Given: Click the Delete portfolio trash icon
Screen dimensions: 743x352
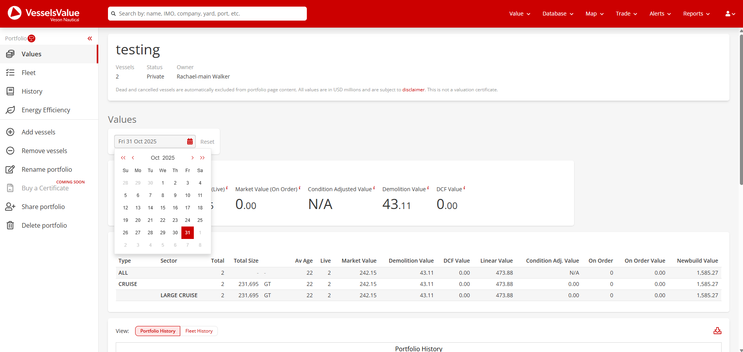Looking at the screenshot, I should [10, 225].
